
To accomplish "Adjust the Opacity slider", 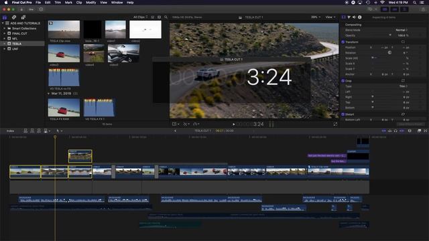I will (x=390, y=35).
